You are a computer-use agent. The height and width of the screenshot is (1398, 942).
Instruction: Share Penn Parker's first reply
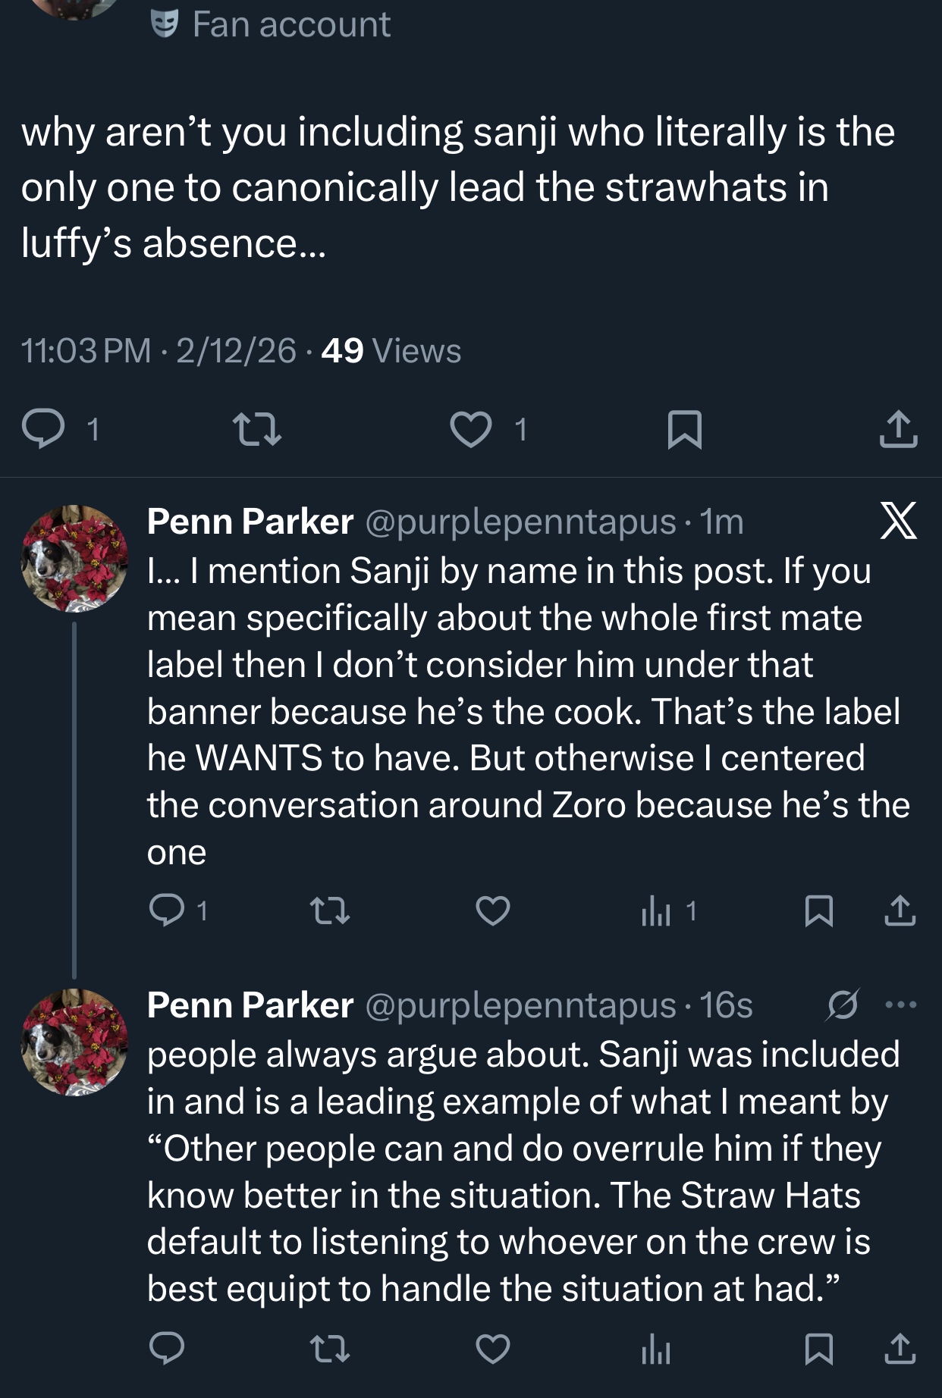click(x=900, y=911)
